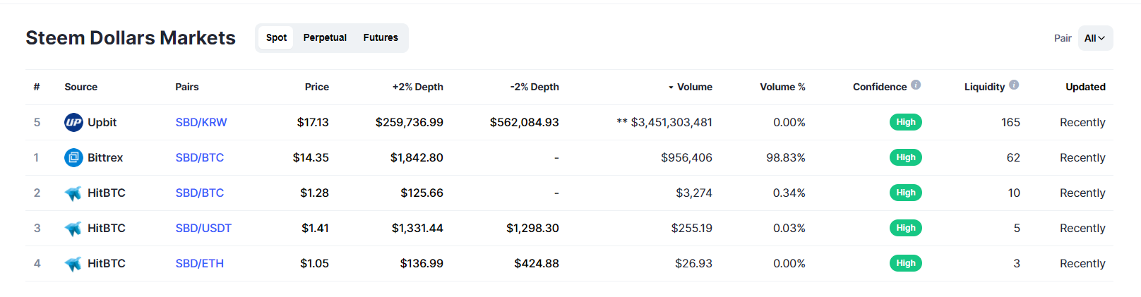
Task: Sort table by Updated column header
Action: 1085,87
